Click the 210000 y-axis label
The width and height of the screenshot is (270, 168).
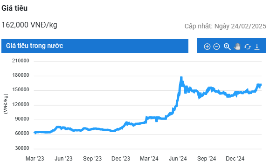coord(21,60)
